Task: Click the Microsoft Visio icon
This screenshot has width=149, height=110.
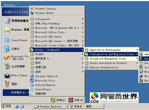Action: (x=32, y=81)
